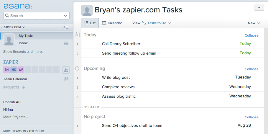Collapse the LATER section triangle
This screenshot has width=268, height=134.
86,107
